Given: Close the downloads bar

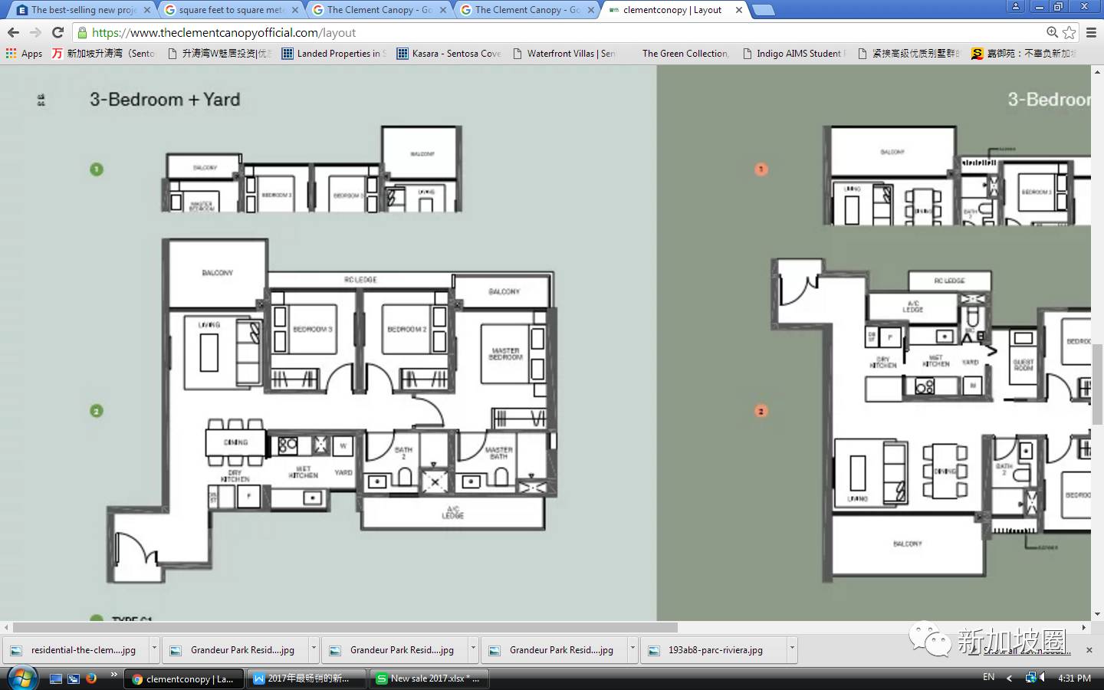Looking at the screenshot, I should coord(1089,650).
